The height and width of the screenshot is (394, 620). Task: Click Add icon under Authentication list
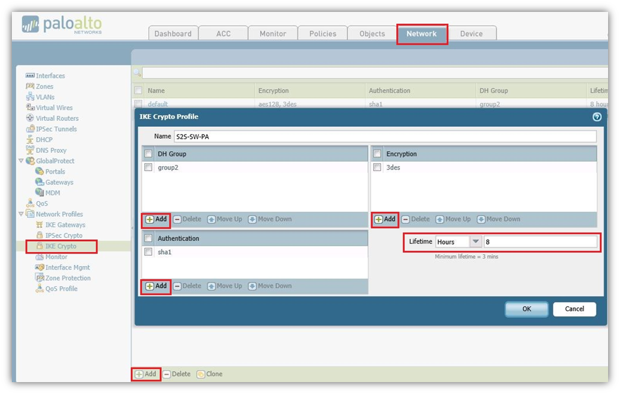coord(150,286)
